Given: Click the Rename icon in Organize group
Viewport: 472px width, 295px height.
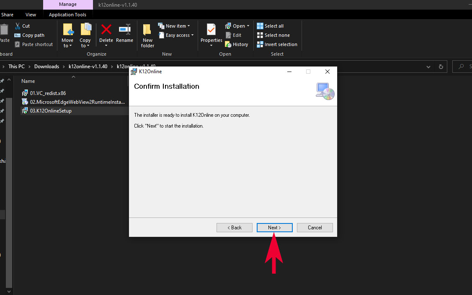Looking at the screenshot, I should (x=124, y=30).
